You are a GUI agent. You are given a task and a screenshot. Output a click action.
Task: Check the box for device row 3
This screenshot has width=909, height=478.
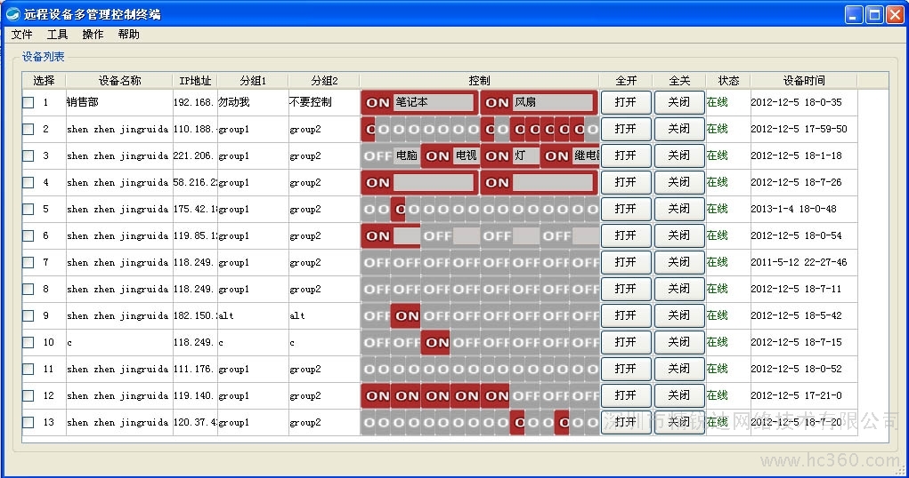28,155
